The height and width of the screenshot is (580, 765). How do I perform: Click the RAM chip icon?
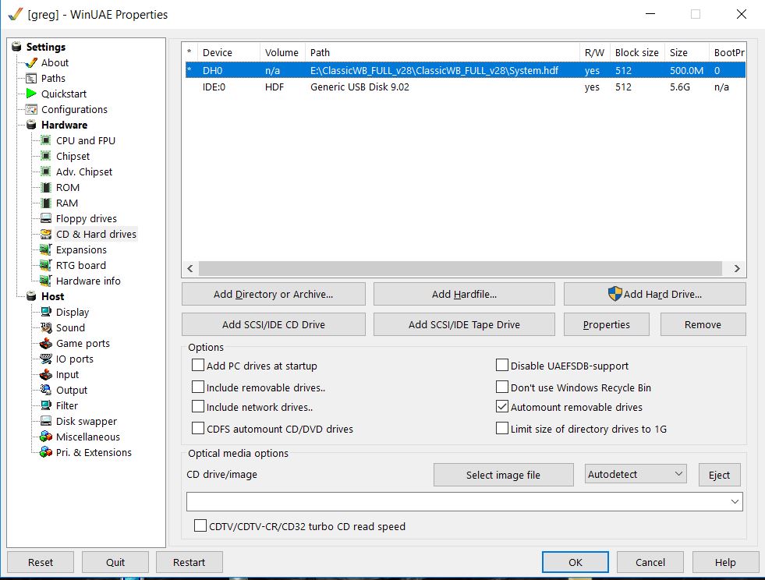(x=45, y=203)
